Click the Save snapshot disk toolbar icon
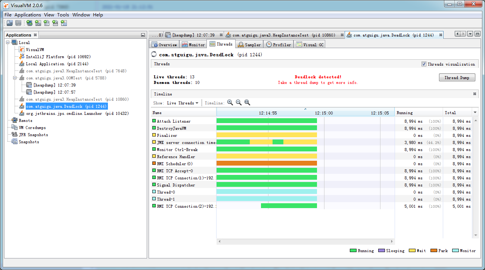 (18, 23)
